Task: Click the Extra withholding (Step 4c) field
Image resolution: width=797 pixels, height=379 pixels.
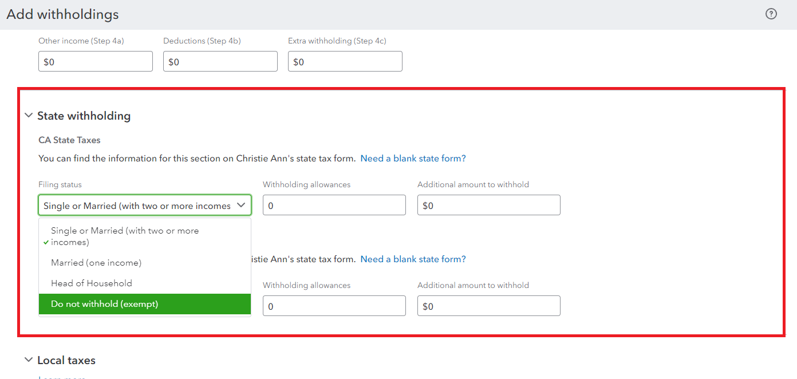Action: point(345,62)
